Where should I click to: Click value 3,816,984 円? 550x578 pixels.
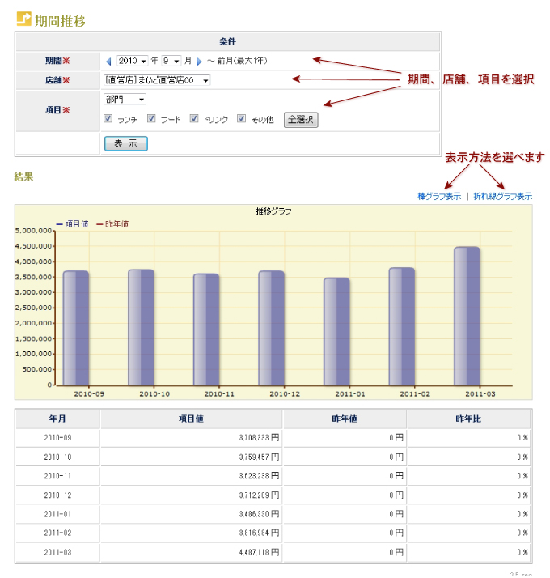(x=259, y=533)
